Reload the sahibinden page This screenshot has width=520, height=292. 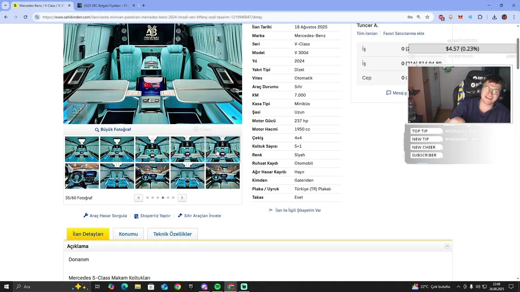(x=25, y=17)
